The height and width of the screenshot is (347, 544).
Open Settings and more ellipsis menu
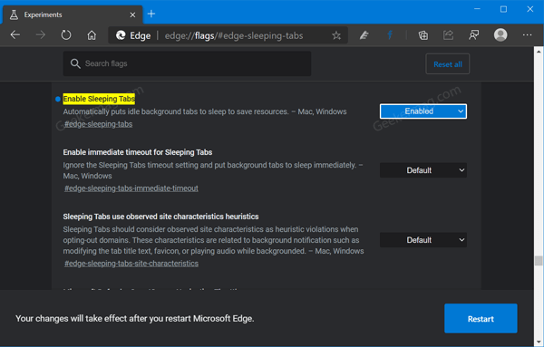pos(527,35)
